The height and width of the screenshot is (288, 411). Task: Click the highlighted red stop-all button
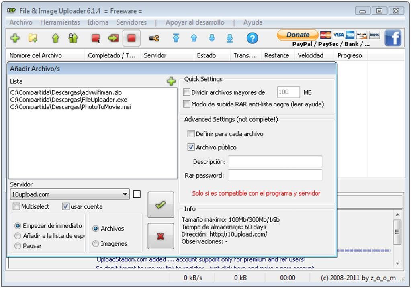[x=131, y=38]
